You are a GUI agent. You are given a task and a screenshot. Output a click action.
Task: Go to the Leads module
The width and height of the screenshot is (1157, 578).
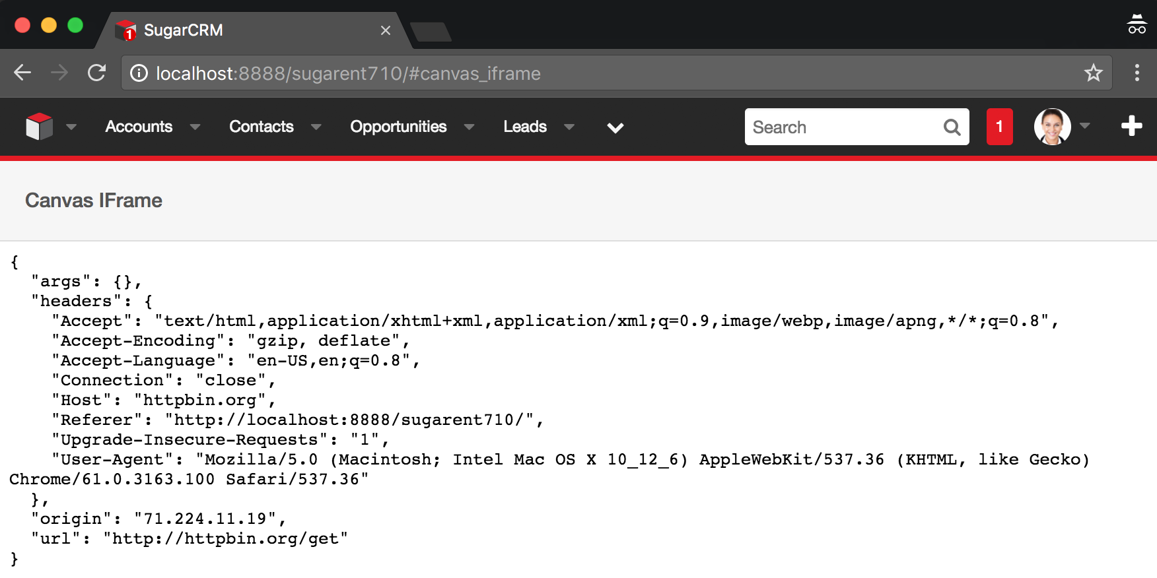(x=525, y=127)
